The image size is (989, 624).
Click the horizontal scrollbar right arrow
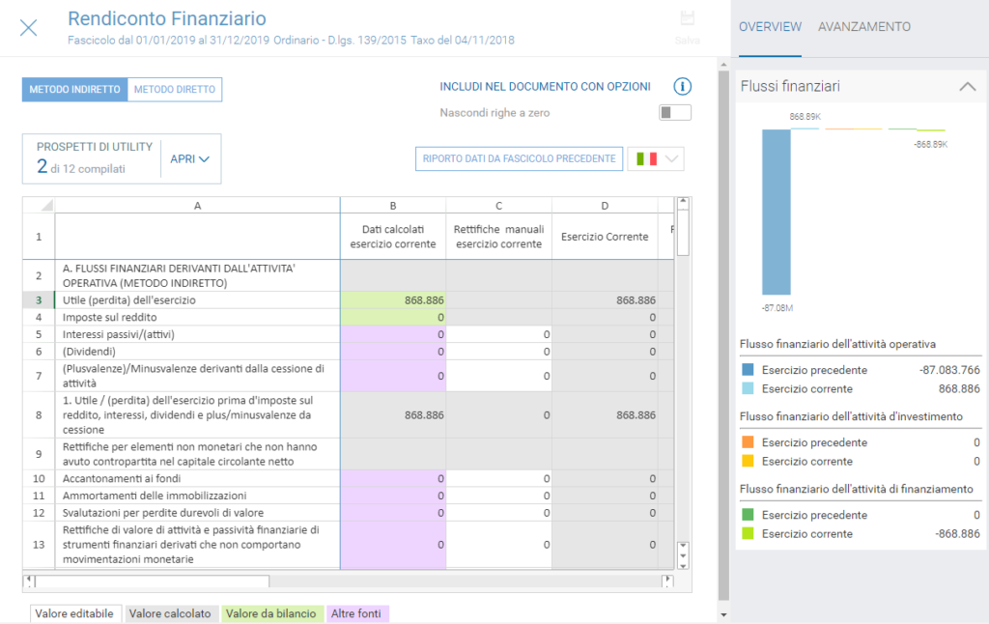pos(668,581)
